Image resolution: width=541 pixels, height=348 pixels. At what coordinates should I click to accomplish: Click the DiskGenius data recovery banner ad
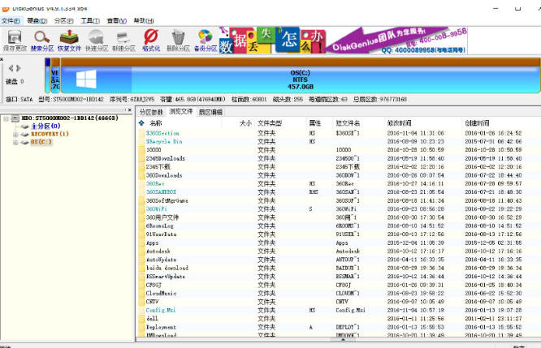pos(343,41)
